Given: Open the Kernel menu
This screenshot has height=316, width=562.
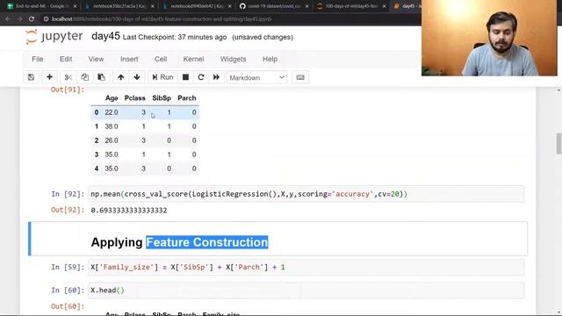Looking at the screenshot, I should coord(193,59).
